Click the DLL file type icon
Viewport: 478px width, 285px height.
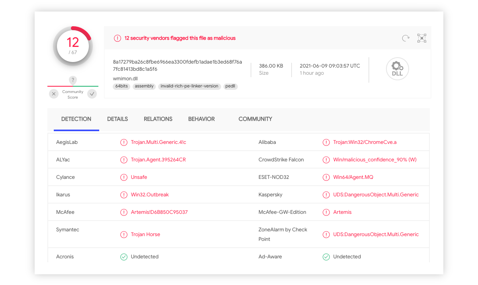click(x=397, y=69)
